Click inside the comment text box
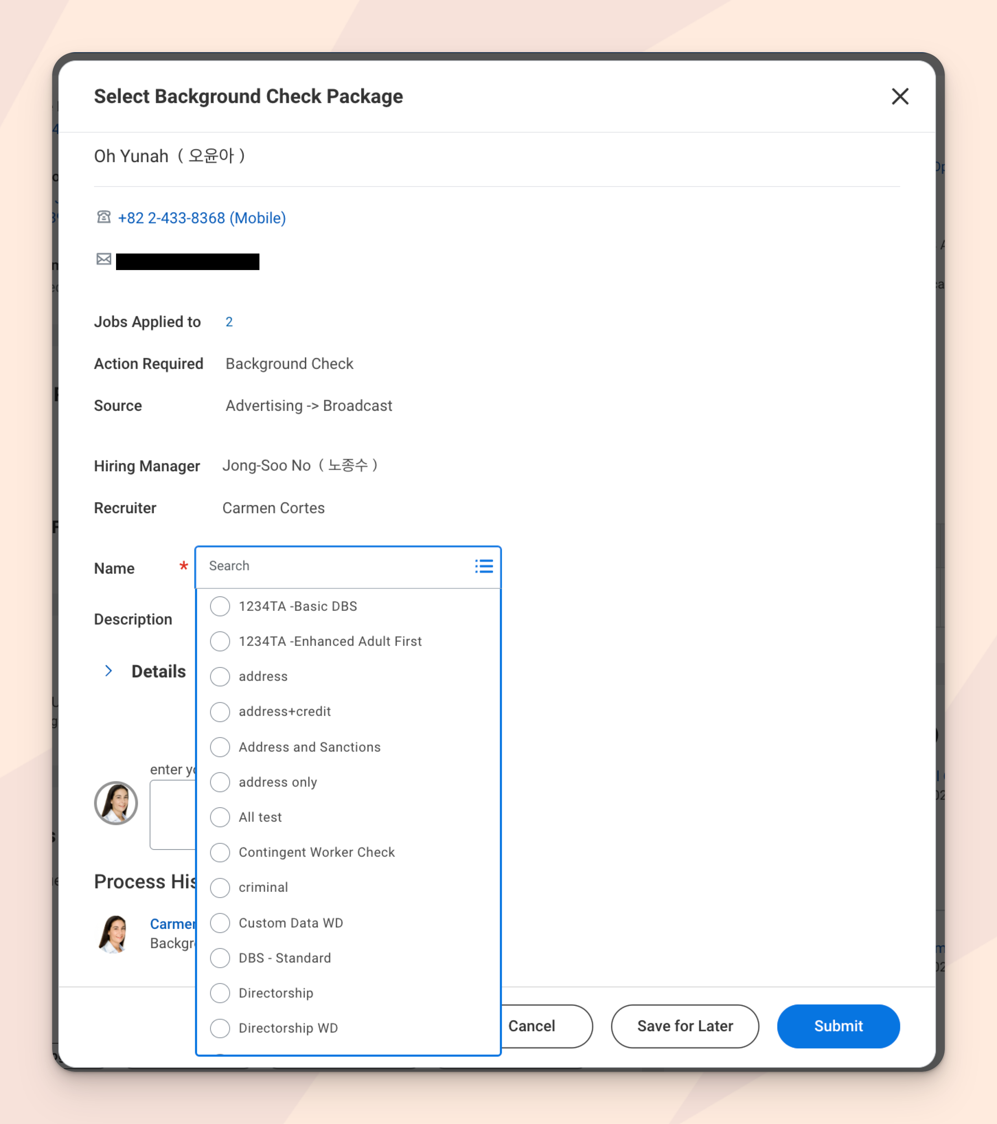 (173, 814)
